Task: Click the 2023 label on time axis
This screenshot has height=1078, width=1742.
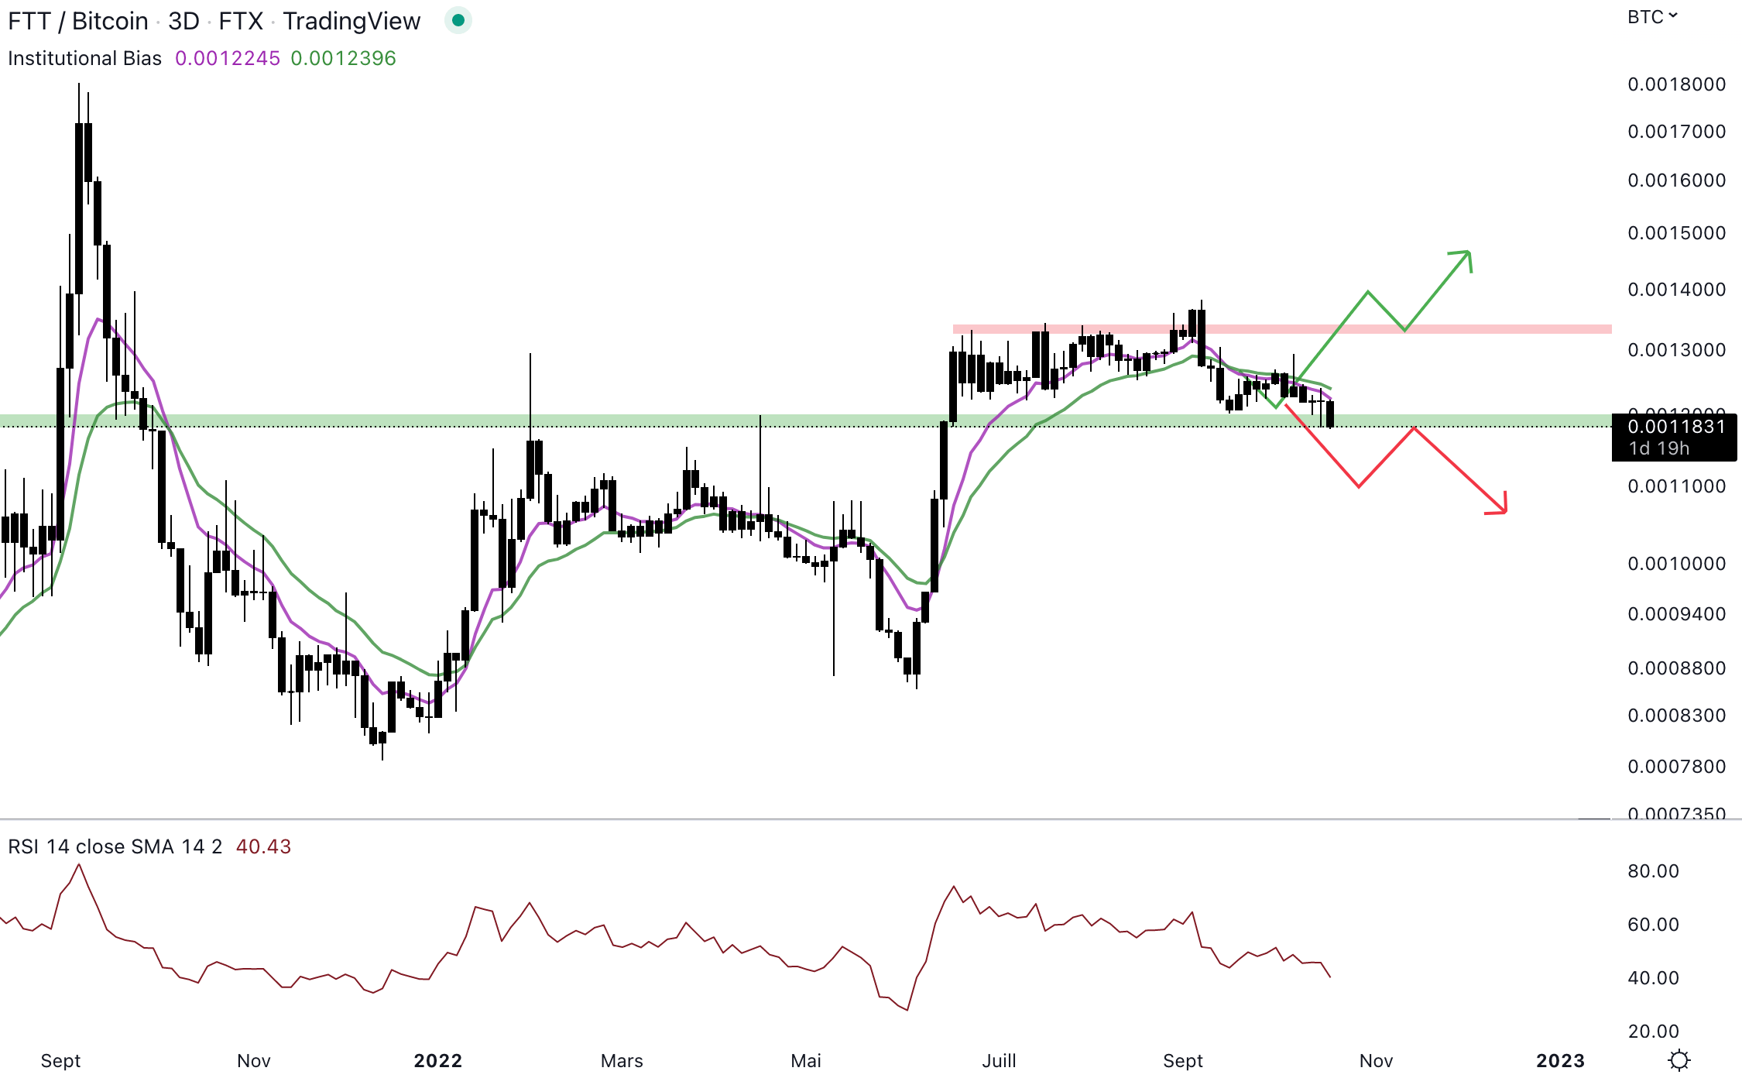Action: [x=1560, y=1060]
